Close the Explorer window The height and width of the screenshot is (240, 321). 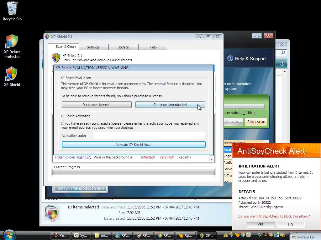coord(282,45)
